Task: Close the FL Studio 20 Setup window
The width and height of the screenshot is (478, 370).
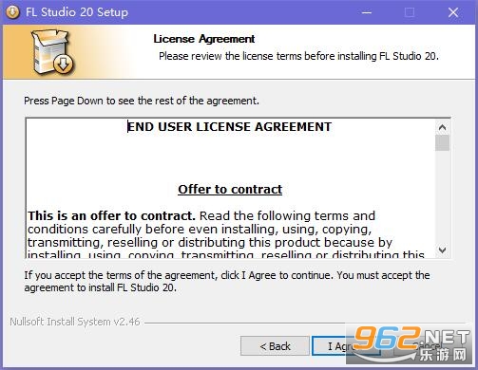Action: tap(453, 12)
